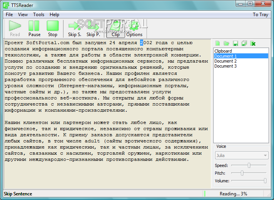Pause the reading
This screenshot has width=274, height=200.
pos(34,28)
